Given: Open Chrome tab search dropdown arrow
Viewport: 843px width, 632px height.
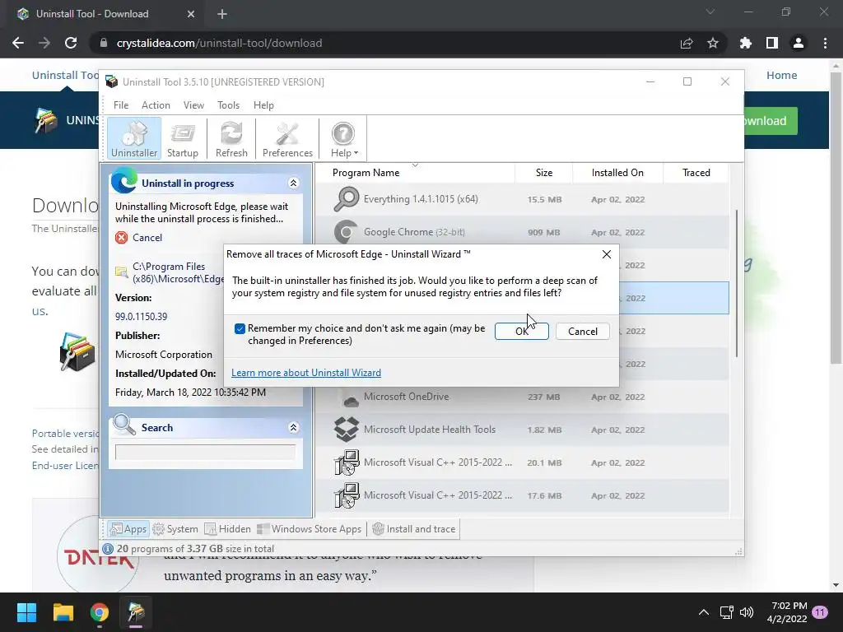Looking at the screenshot, I should tap(710, 12).
